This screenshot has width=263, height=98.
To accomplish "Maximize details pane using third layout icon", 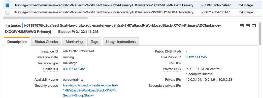I will 254,25.
